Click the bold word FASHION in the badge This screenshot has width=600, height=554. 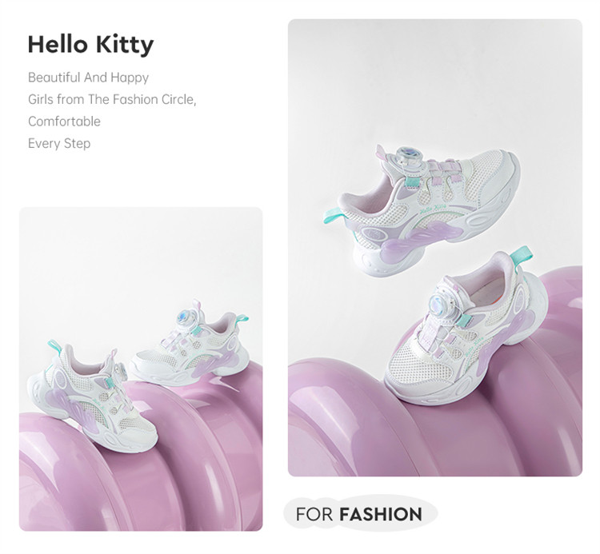[x=380, y=514]
